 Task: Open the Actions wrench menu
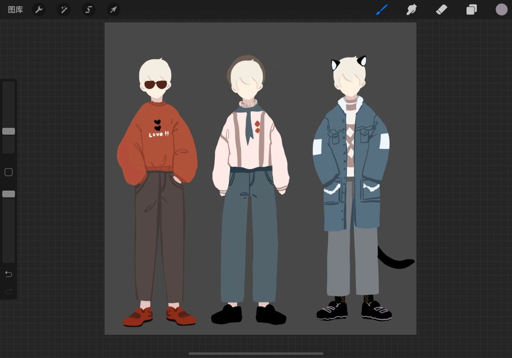39,10
